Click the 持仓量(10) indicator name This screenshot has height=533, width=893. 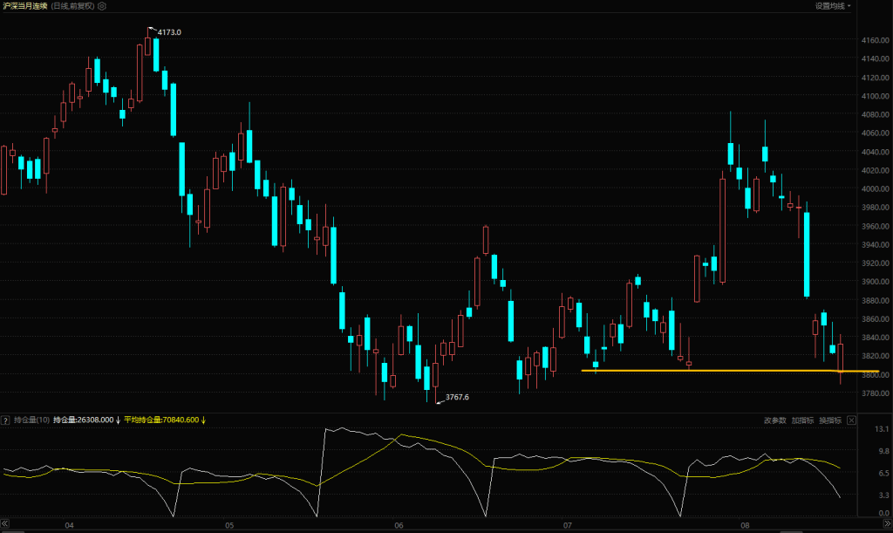pyautogui.click(x=31, y=420)
